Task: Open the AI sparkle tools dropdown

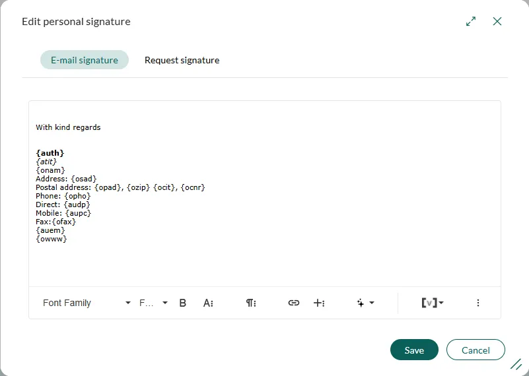Action: (365, 303)
